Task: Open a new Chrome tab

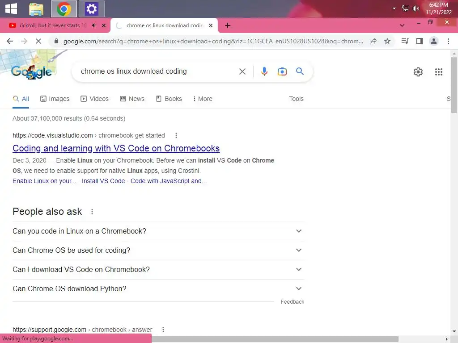Action: pyautogui.click(x=228, y=25)
